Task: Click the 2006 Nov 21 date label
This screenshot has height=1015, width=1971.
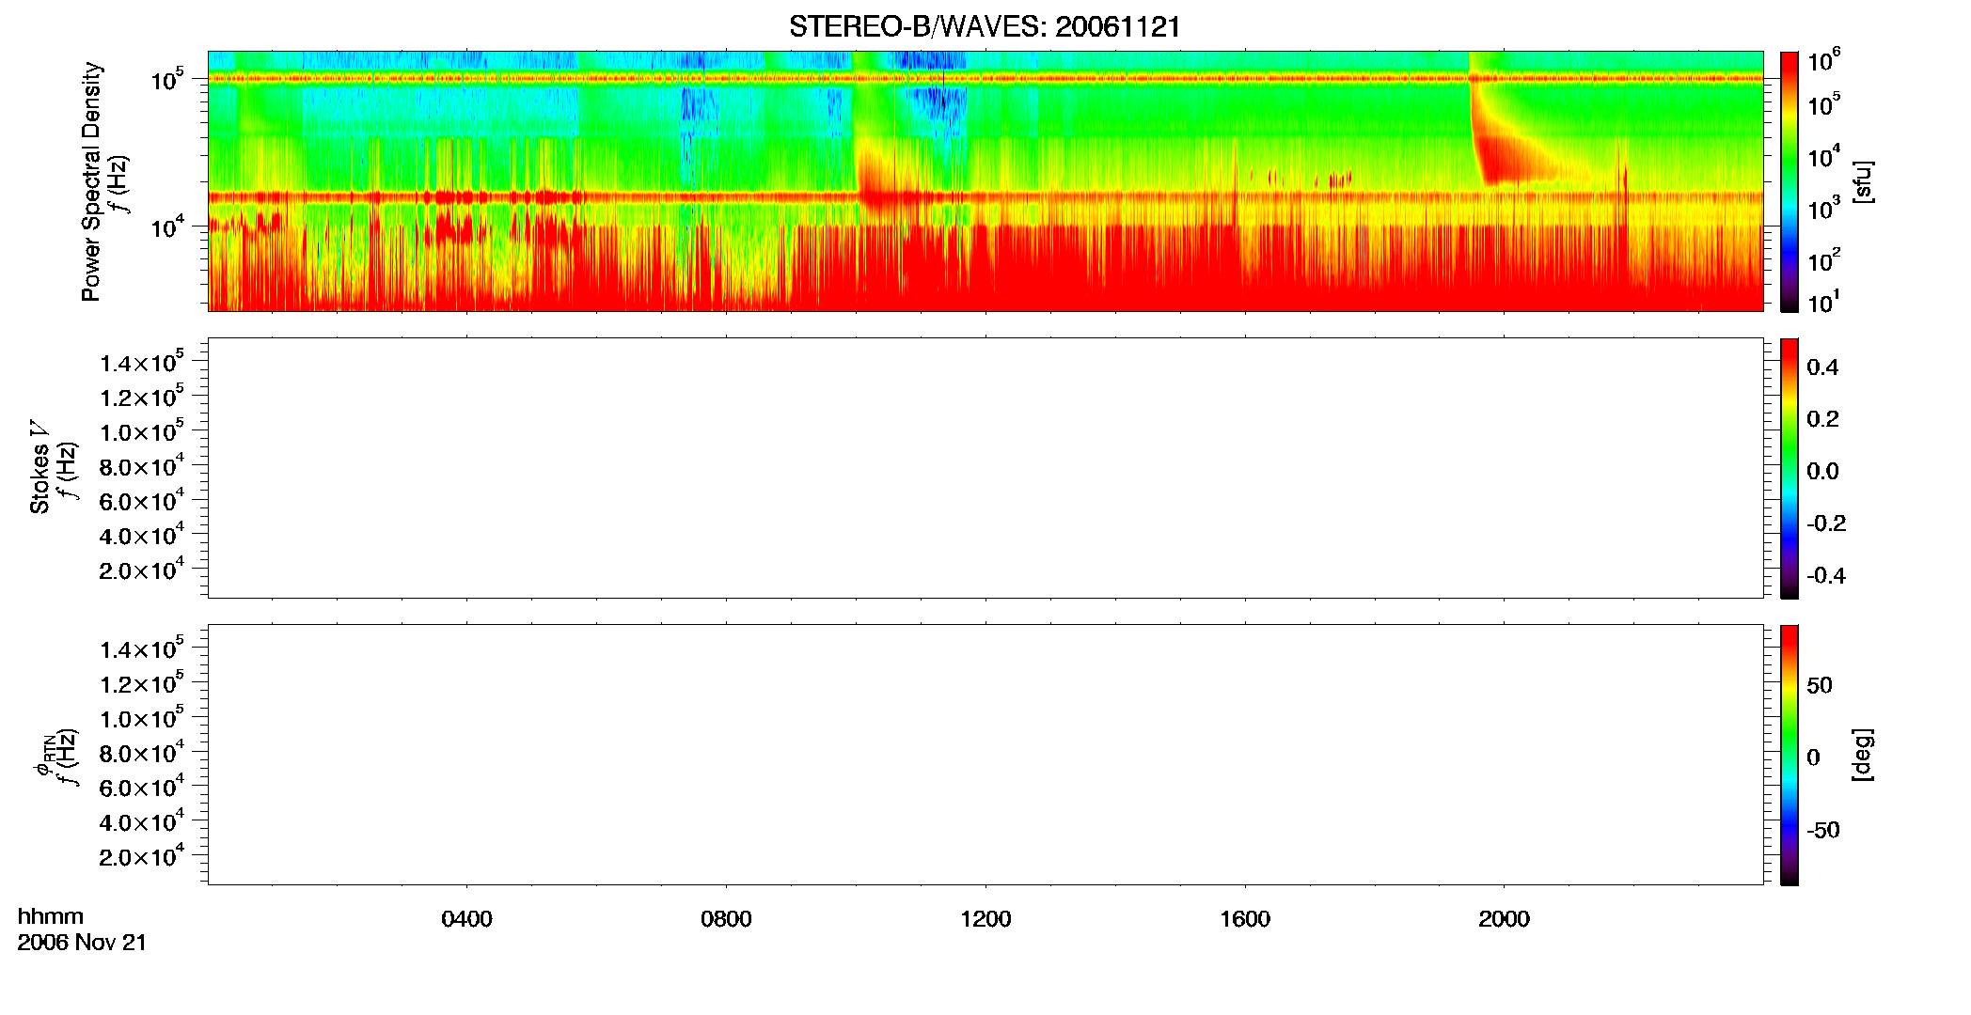Action: (82, 943)
